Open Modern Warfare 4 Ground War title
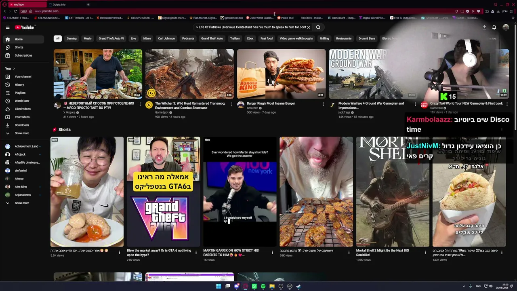517x291 pixels. [371, 105]
